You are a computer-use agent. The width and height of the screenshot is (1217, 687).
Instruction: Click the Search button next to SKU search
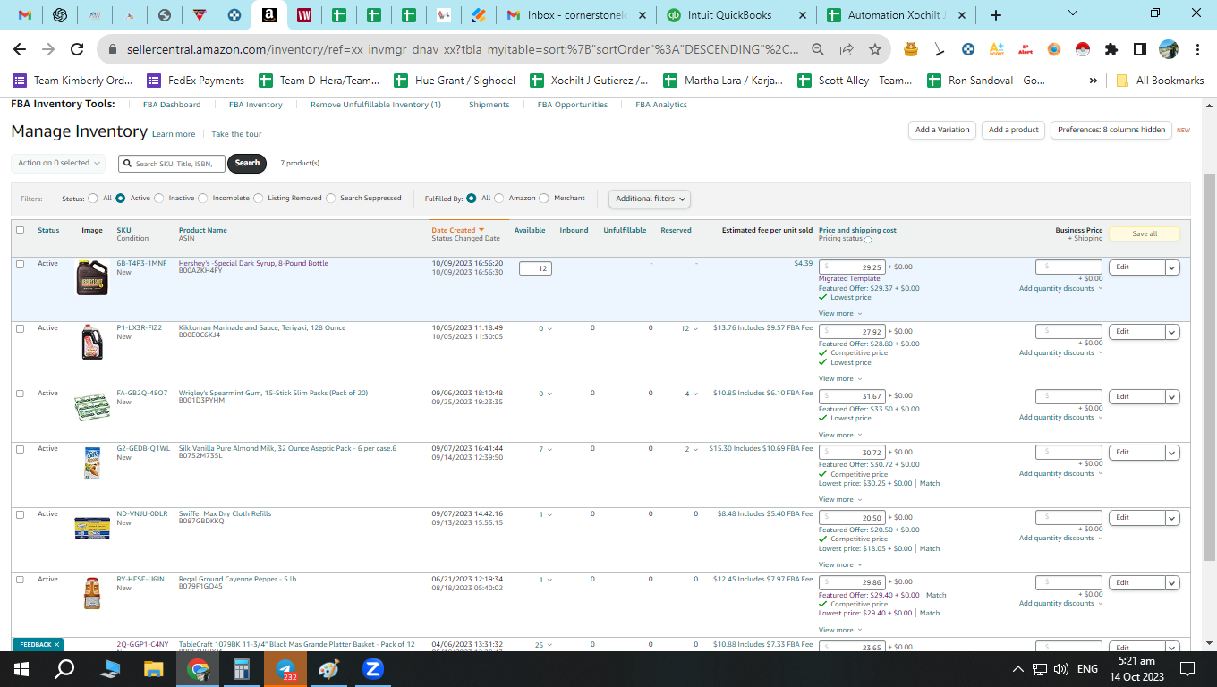pyautogui.click(x=247, y=163)
